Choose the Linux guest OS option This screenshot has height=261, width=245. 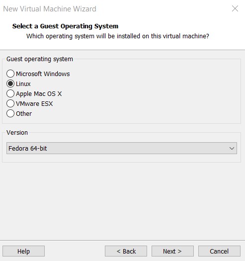pos(10,84)
